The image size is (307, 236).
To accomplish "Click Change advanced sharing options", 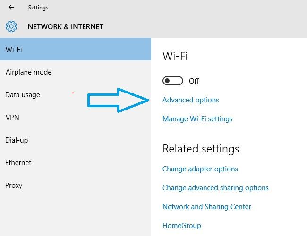I will 215,188.
